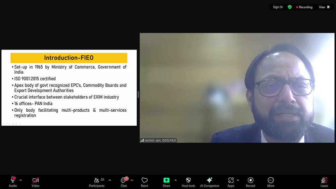Image resolution: width=336 pixels, height=189 pixels.
Task: Open More options menu
Action: click(x=271, y=182)
